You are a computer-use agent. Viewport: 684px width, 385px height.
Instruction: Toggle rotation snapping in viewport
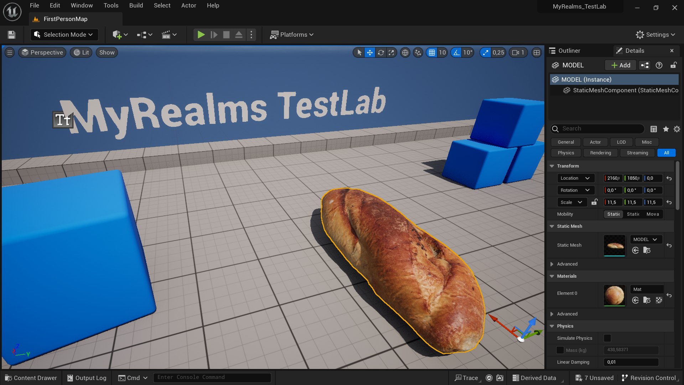click(456, 53)
